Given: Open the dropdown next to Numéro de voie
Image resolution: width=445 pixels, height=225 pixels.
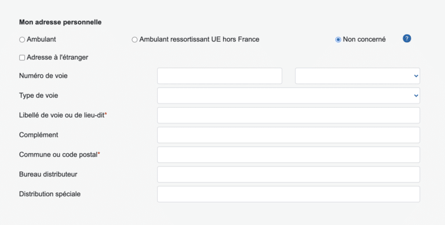Looking at the screenshot, I should [358, 76].
